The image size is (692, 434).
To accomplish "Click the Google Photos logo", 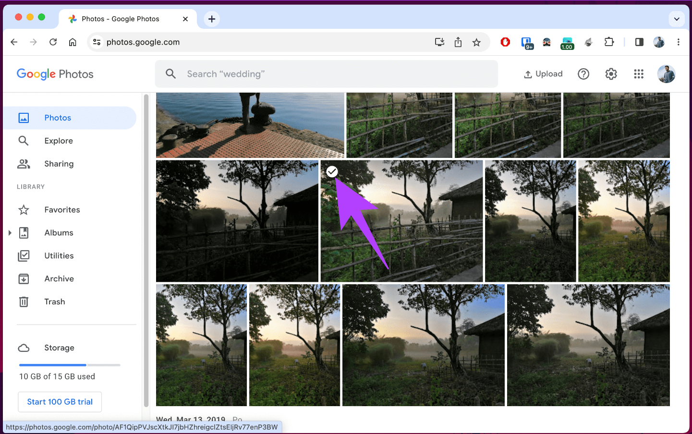I will click(x=55, y=74).
